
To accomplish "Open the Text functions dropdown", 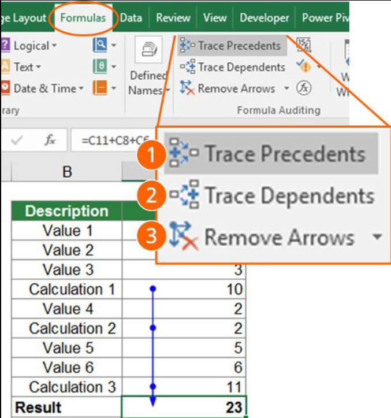I will (x=27, y=67).
